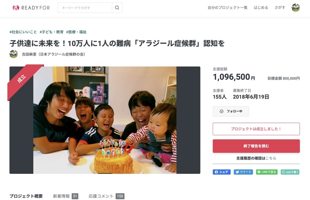Share the project on Facebook

coord(222,172)
